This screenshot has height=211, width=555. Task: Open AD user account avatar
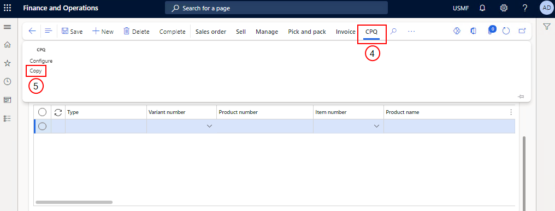tap(546, 8)
